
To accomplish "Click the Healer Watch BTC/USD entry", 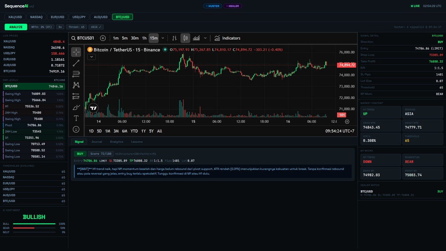I will pyautogui.click(x=402, y=193).
